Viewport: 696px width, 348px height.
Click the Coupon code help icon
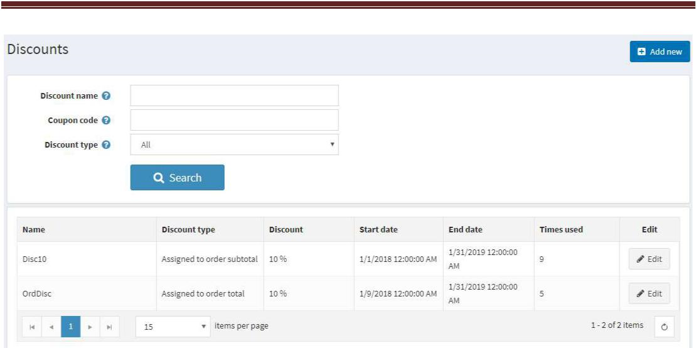105,121
